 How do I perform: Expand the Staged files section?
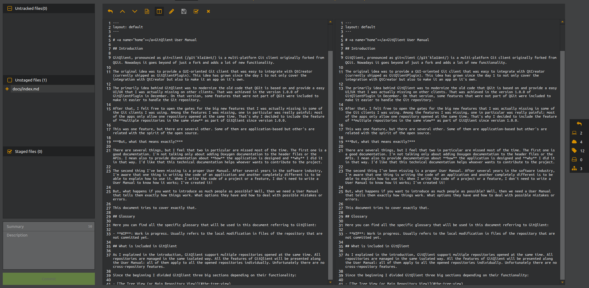[9, 151]
